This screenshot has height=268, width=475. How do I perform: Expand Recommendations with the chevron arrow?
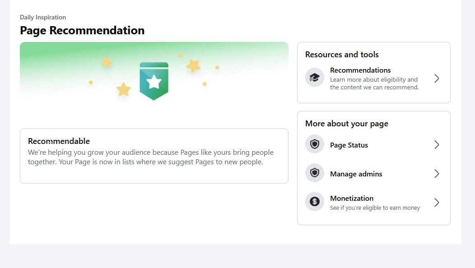(x=437, y=79)
